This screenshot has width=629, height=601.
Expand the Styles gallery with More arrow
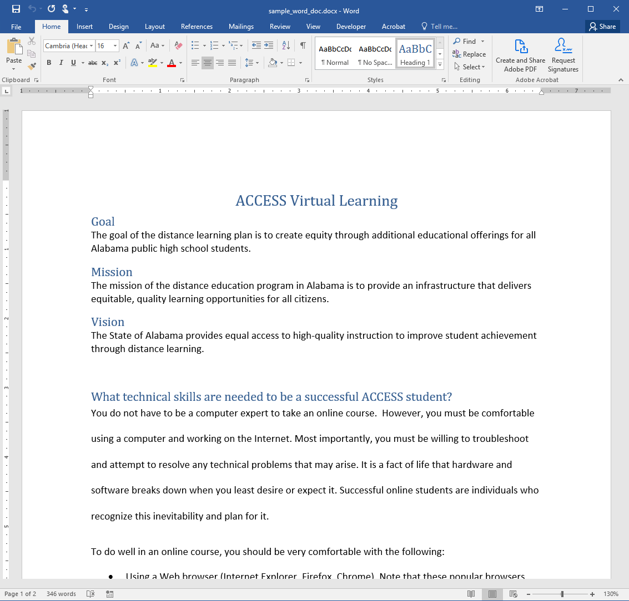(440, 65)
